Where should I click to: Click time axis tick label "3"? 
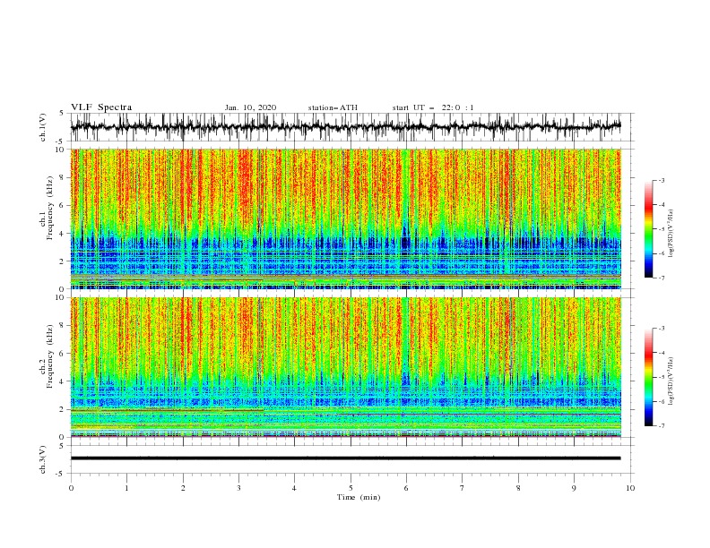[238, 488]
